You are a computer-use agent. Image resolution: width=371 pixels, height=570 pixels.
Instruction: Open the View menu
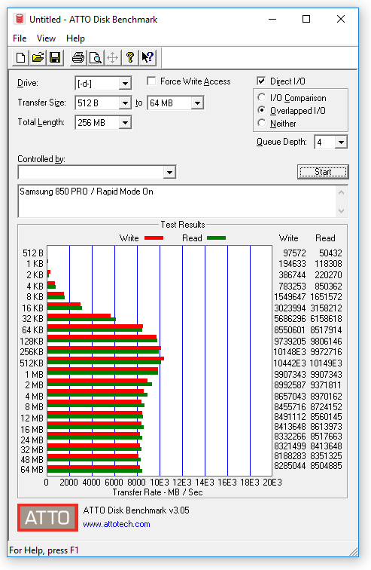pos(46,38)
